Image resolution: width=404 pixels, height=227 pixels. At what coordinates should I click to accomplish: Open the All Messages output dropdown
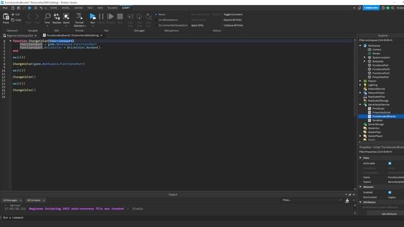(12, 201)
